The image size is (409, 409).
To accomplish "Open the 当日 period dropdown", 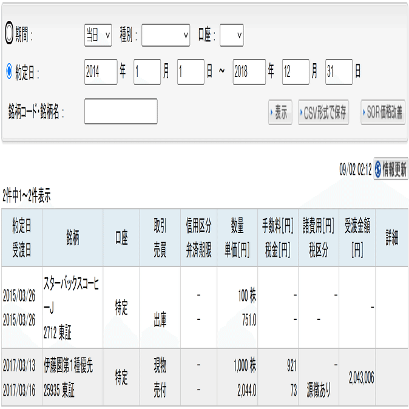I will [x=98, y=35].
